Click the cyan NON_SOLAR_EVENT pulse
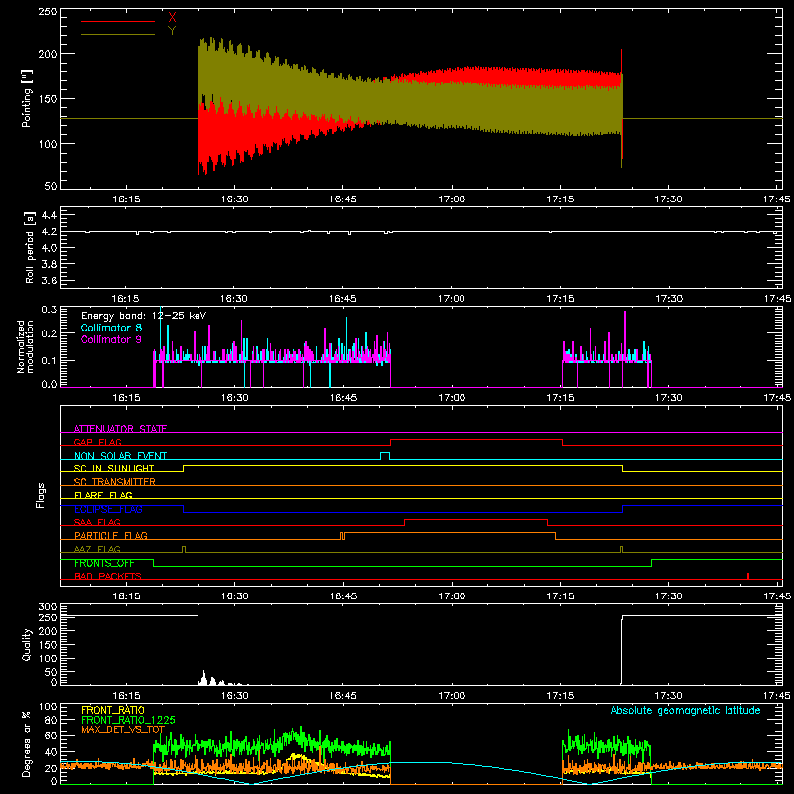794x794 pixels. click(385, 455)
